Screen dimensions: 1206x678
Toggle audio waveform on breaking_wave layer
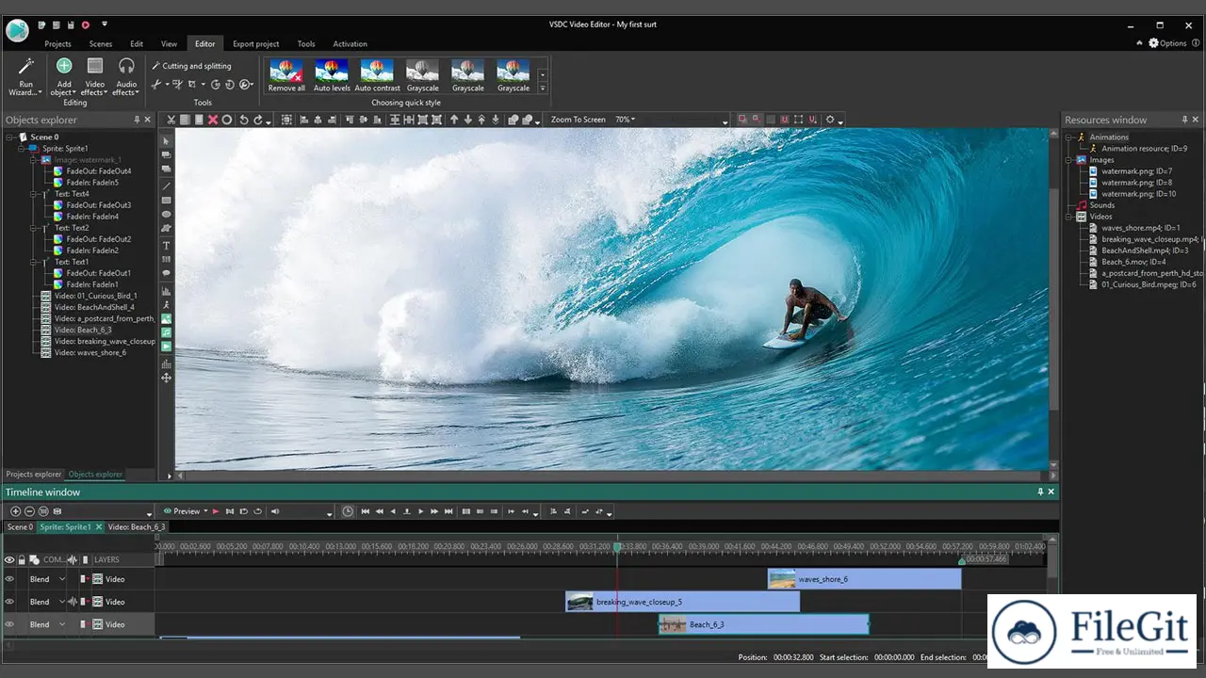74,602
